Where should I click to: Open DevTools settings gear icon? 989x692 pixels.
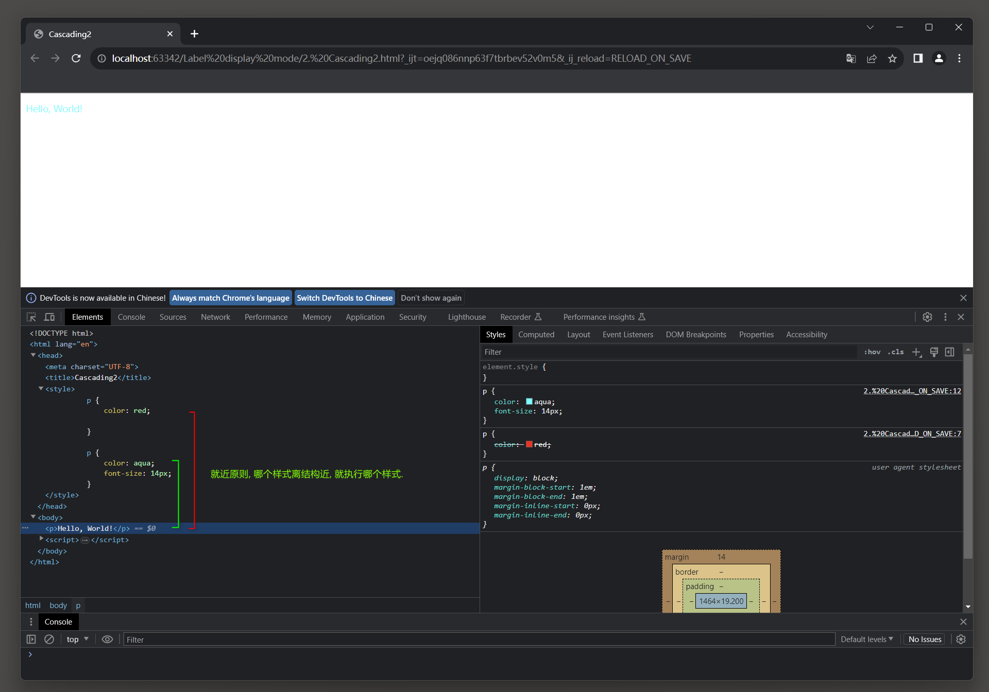pos(927,317)
